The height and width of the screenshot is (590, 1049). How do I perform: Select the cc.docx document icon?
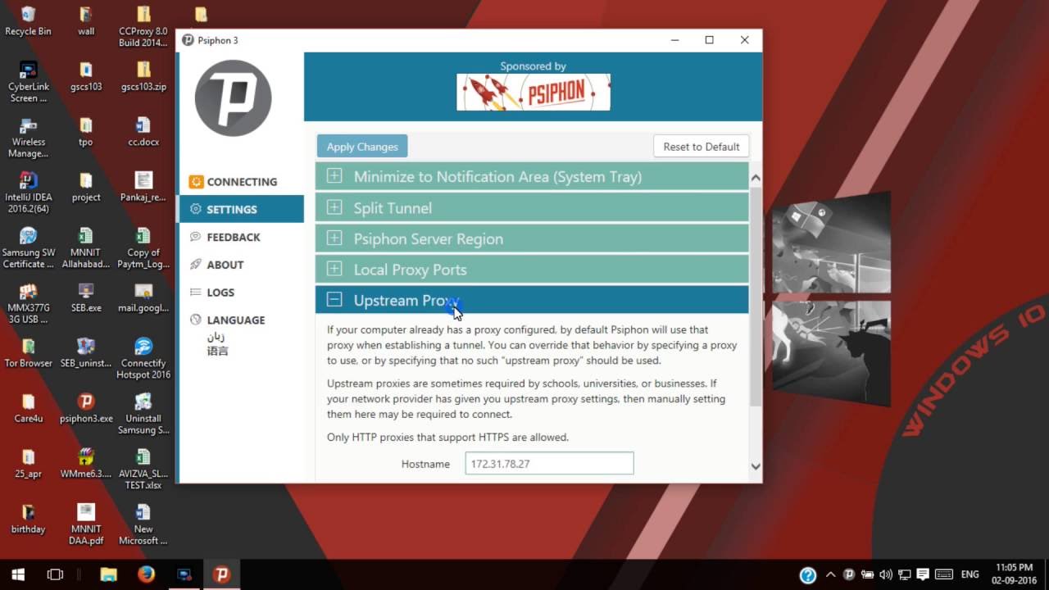tap(143, 131)
